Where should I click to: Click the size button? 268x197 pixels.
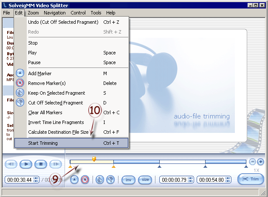coord(145,180)
